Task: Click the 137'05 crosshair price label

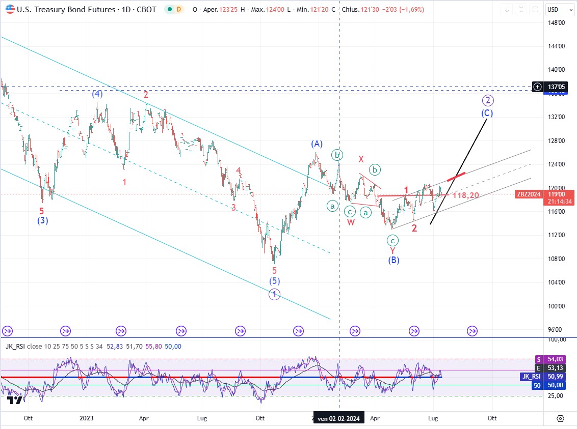Action: point(556,87)
